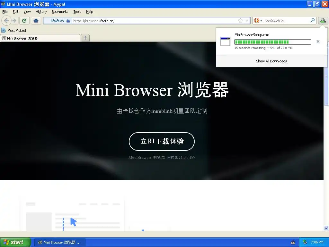The width and height of the screenshot is (329, 247).
Task: Open the DuckDuckGo search engine selector
Action: click(258, 21)
